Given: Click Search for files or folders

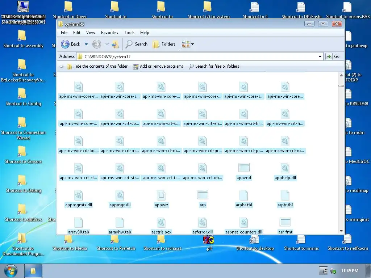Looking at the screenshot, I should (214, 66).
